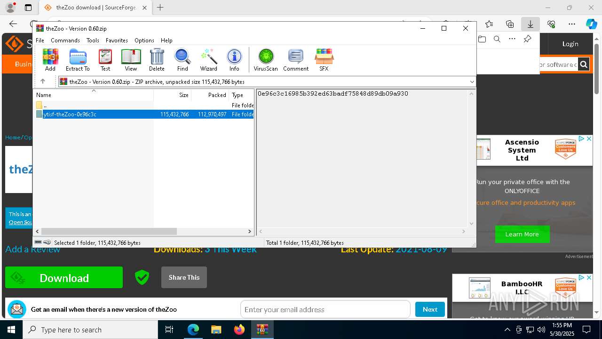Open the Options menu
This screenshot has height=339, width=602.
click(144, 40)
